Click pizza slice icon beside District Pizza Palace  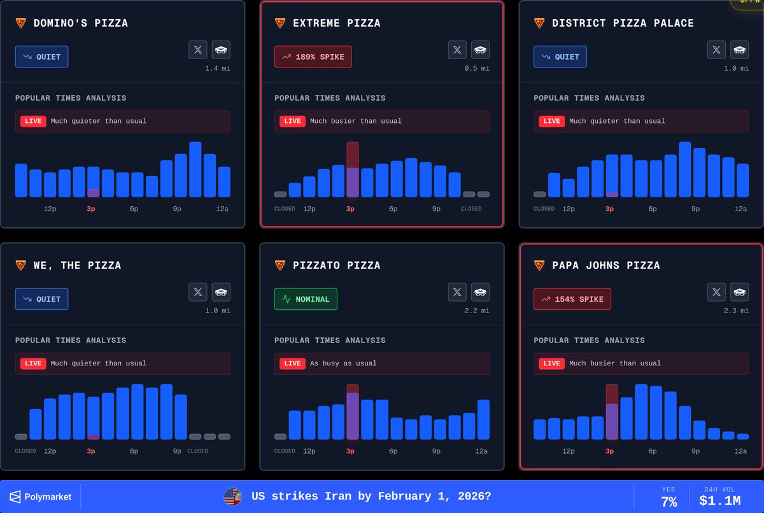click(539, 23)
